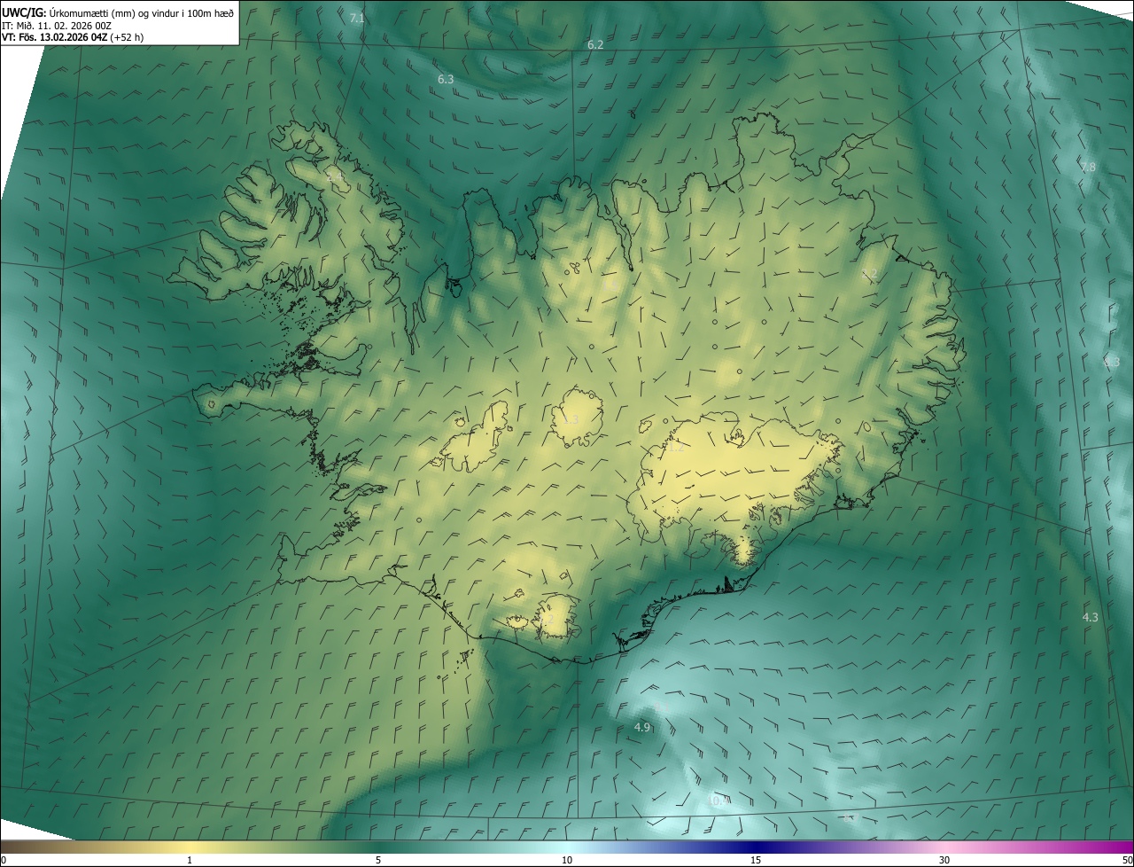Click the yellow 1 mm mark on colorbar
This screenshot has height=867, width=1134.
[190, 860]
